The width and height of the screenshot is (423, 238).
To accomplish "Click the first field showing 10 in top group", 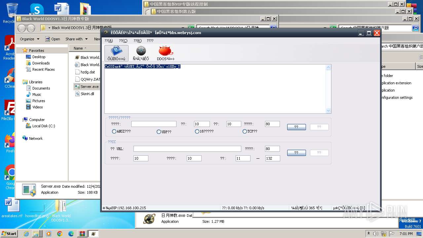I will (x=202, y=124).
